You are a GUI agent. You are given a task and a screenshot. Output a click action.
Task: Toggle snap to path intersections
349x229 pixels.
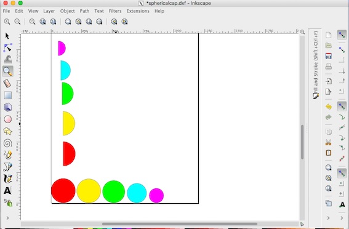pyautogui.click(x=342, y=127)
